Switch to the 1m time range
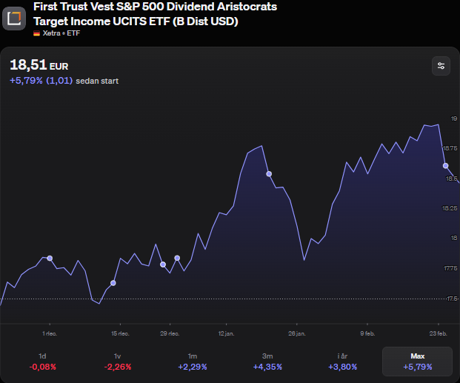The image size is (460, 383). click(193, 362)
